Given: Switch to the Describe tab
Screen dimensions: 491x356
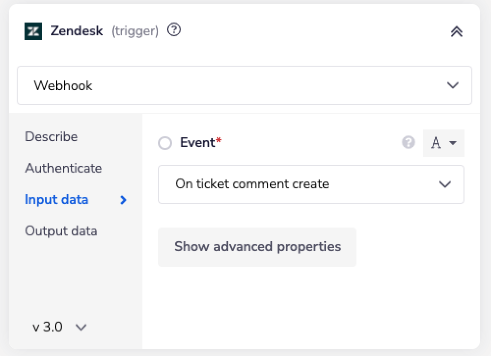Looking at the screenshot, I should coord(51,136).
